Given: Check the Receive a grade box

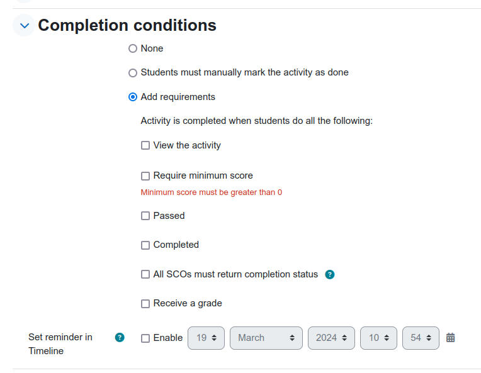Looking at the screenshot, I should [145, 304].
